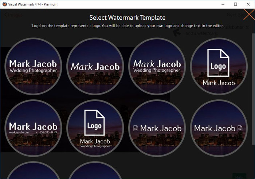255x179 pixels.
Task: Maximize the Visual Watermark window
Action: [235, 4]
